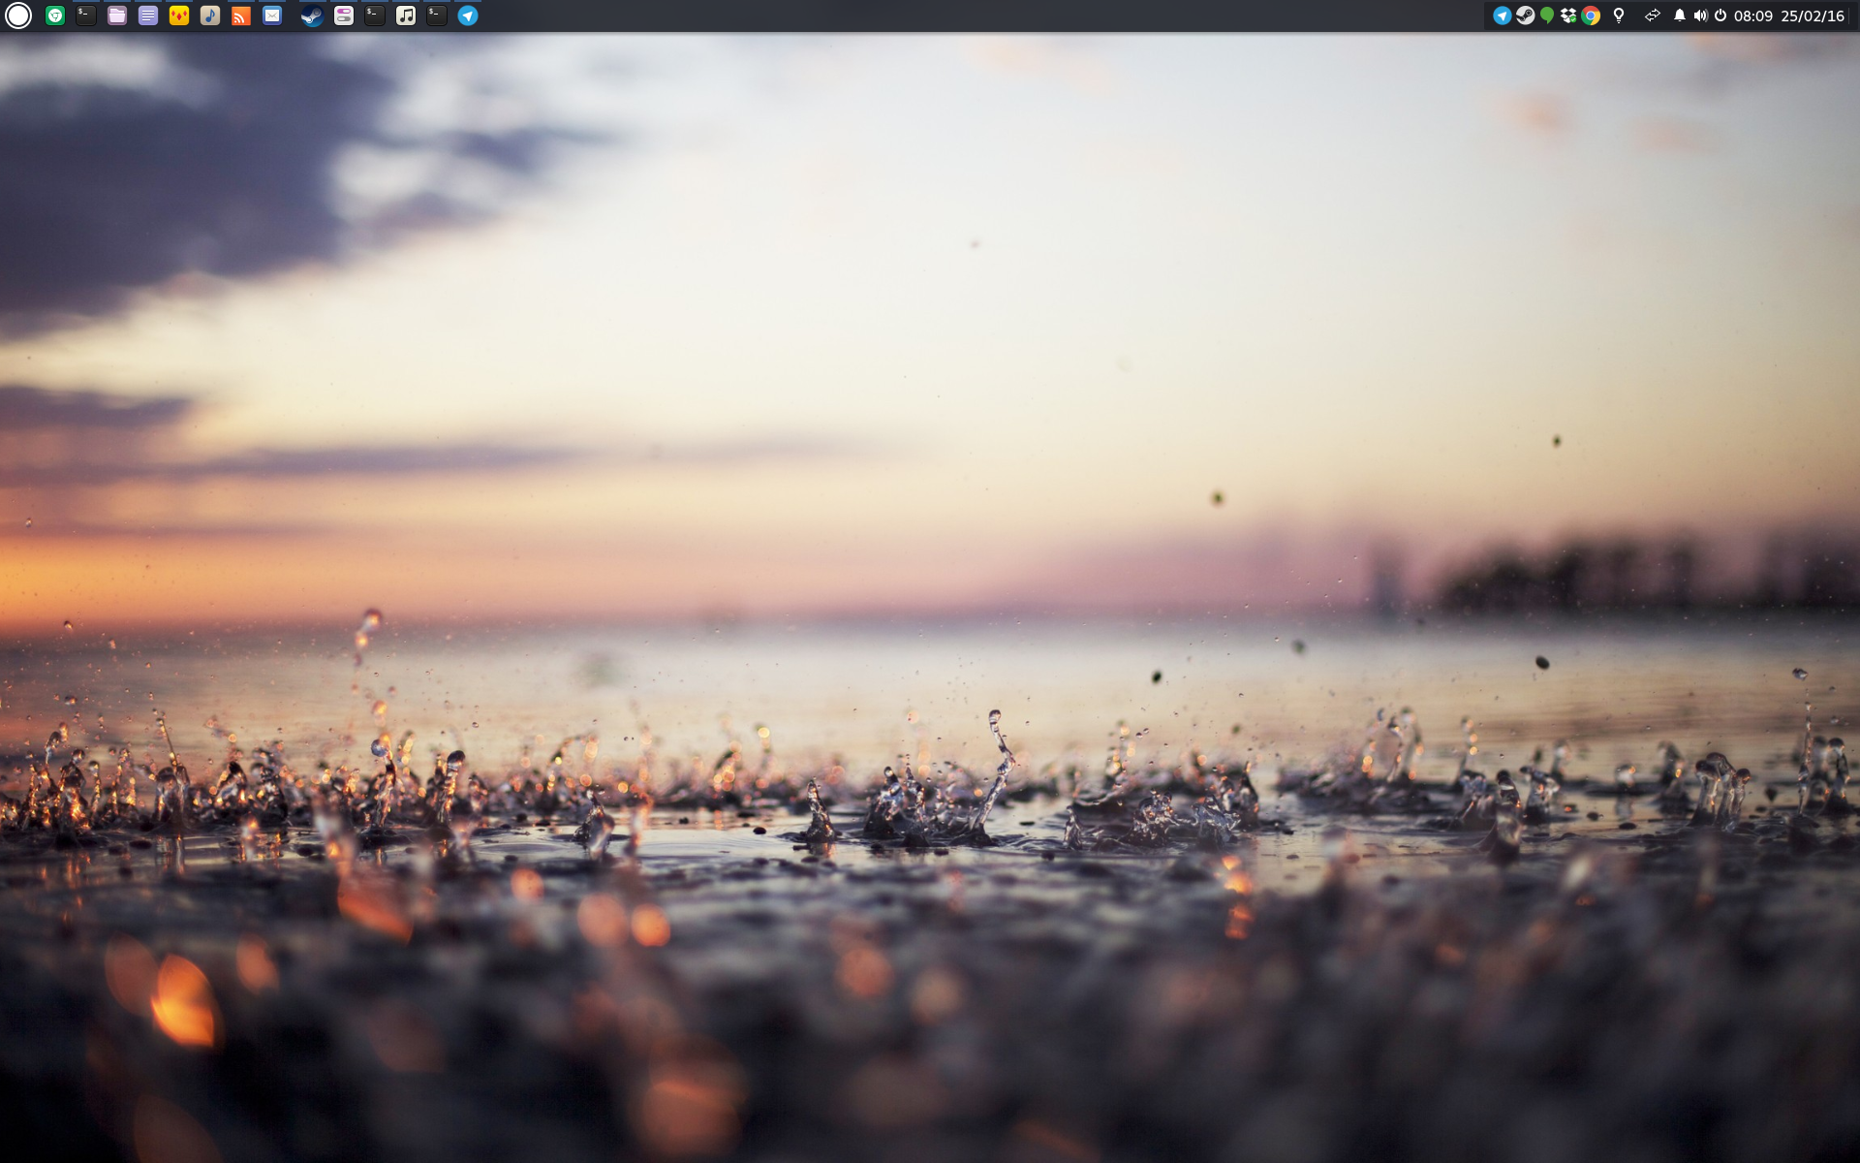The height and width of the screenshot is (1163, 1860).
Task: Open the network connection arrows indicator
Action: click(x=1653, y=16)
